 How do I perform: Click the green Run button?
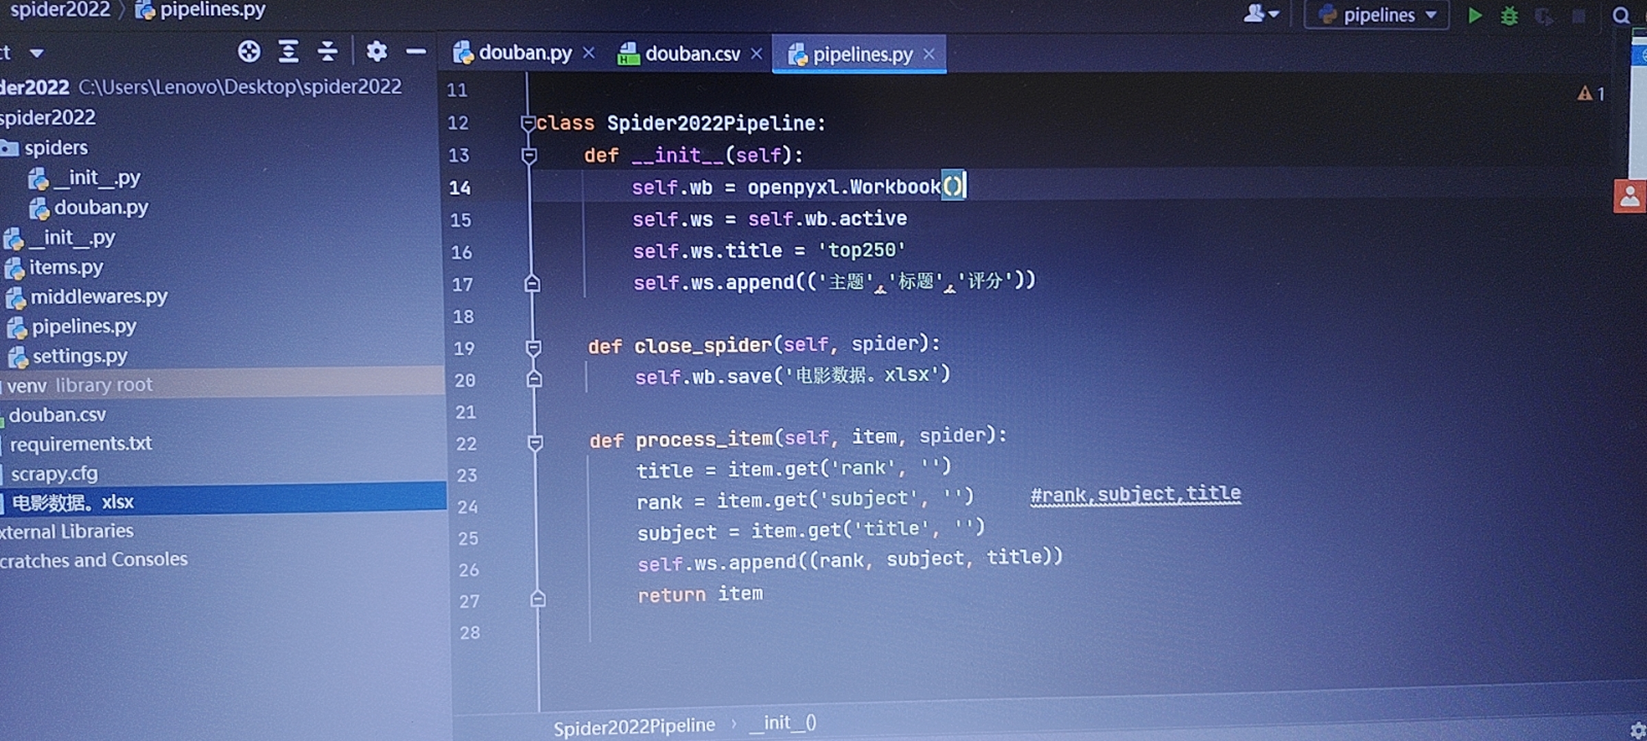point(1475,15)
